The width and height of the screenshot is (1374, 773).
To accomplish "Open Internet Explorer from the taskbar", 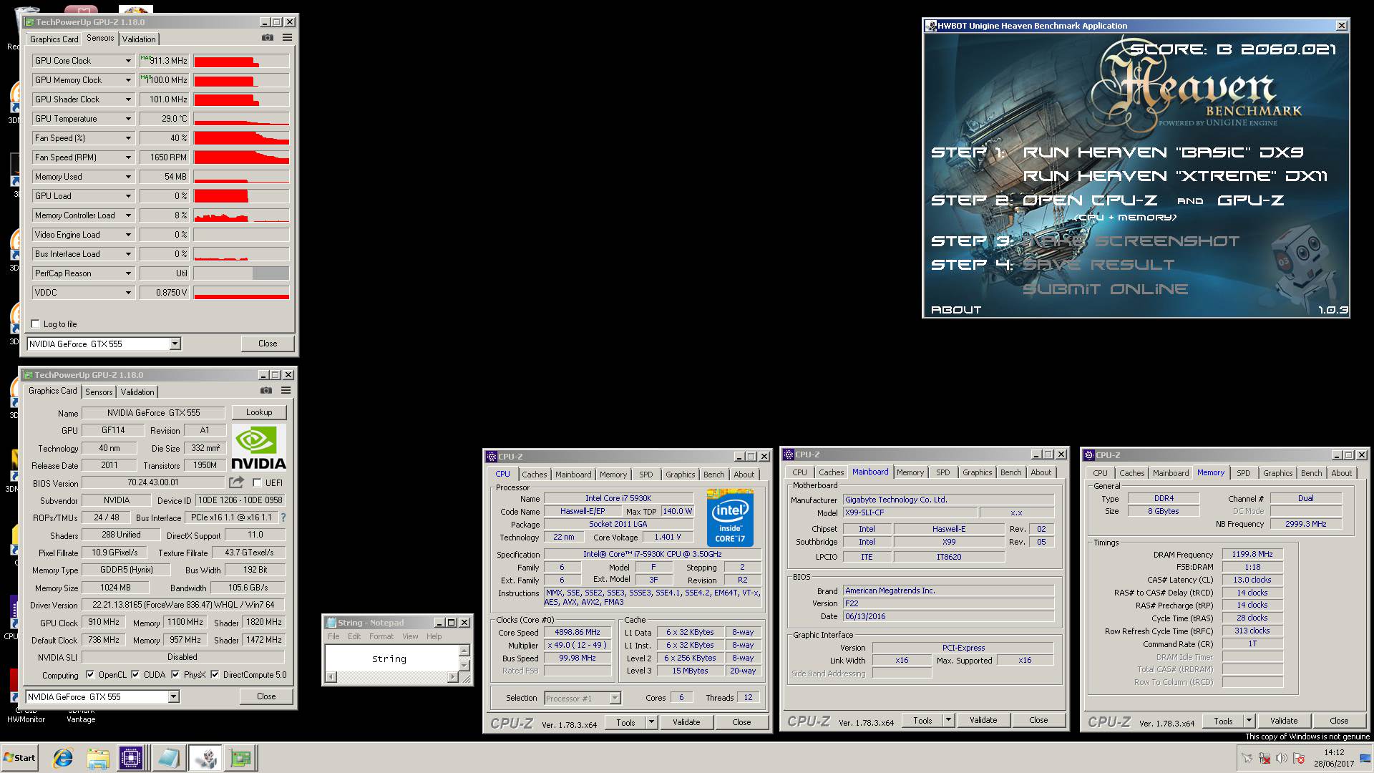I will point(63,758).
